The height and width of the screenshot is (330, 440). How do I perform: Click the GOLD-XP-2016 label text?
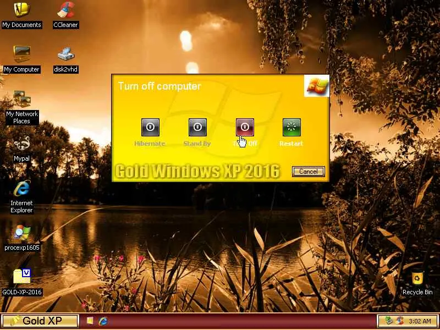point(22,292)
